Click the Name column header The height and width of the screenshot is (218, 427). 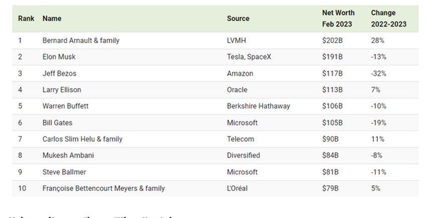52,18
